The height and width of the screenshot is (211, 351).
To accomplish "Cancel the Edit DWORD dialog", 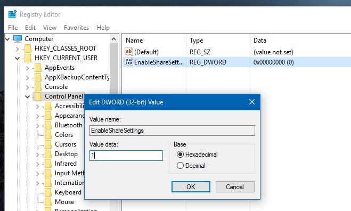I will (x=235, y=187).
